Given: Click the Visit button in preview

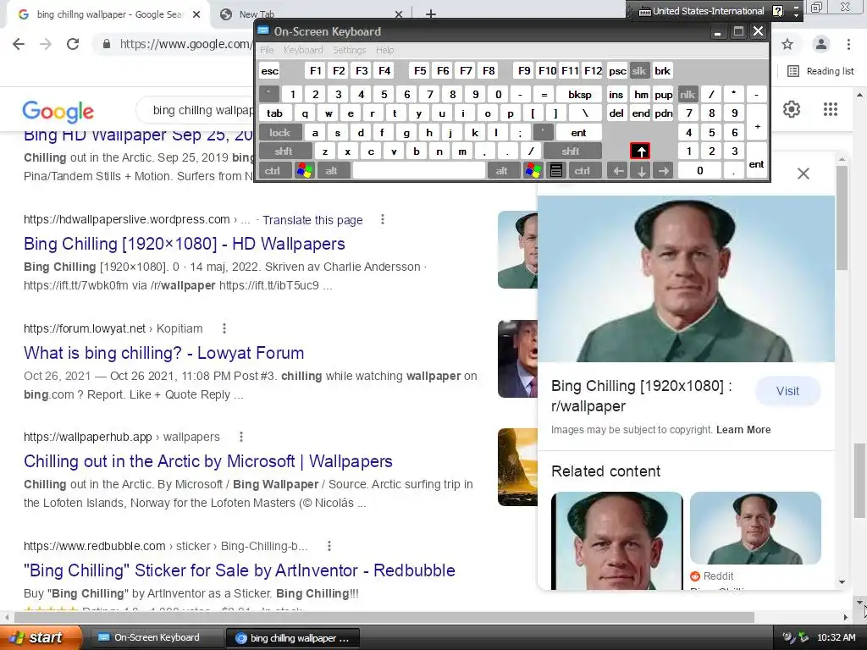Looking at the screenshot, I should [x=787, y=391].
